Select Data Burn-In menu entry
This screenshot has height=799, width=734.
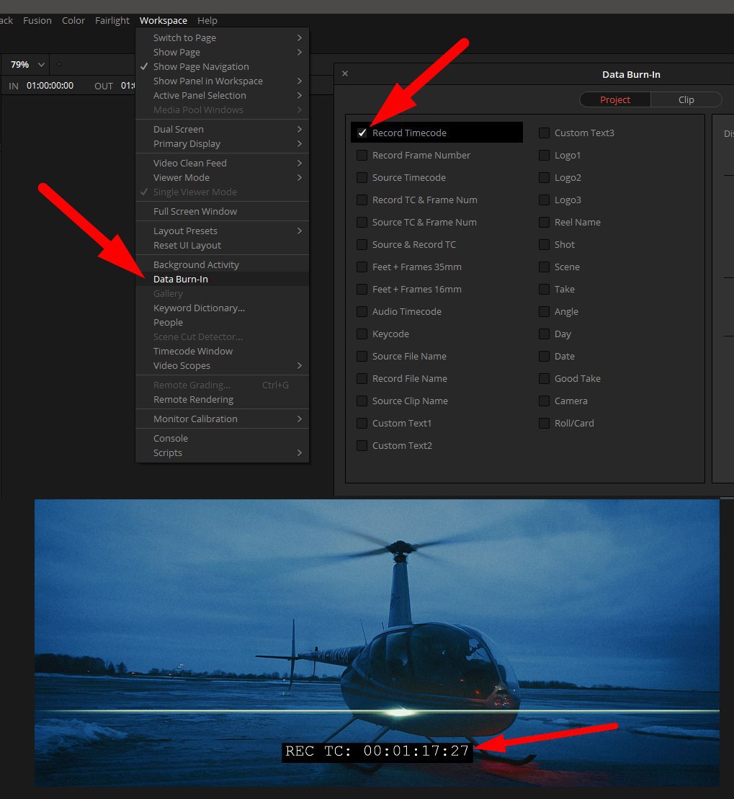[222, 279]
